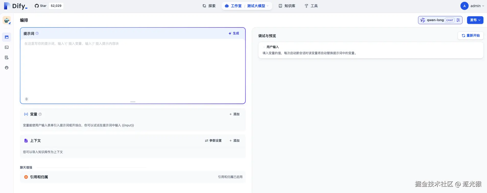
Task: Click the 工作室 robot icon
Action: [227, 6]
